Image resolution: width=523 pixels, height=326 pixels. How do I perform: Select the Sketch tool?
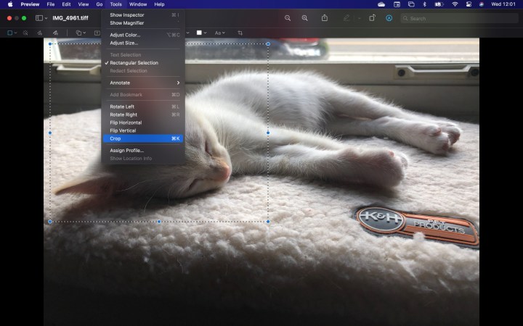40,33
